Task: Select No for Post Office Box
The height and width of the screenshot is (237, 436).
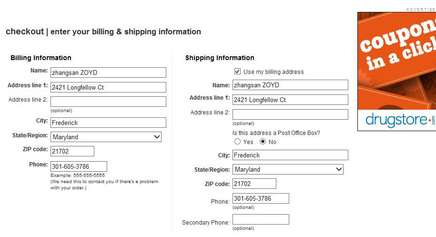Action: tap(263, 142)
